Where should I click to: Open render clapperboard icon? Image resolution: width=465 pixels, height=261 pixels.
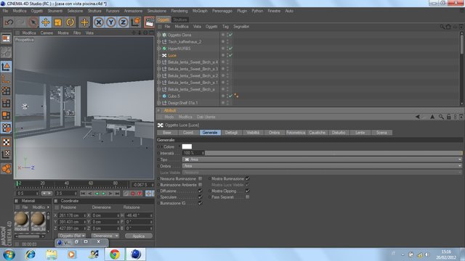149,22
